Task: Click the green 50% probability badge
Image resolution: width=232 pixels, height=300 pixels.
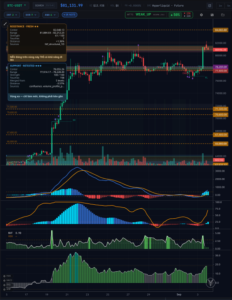Action: (175, 15)
